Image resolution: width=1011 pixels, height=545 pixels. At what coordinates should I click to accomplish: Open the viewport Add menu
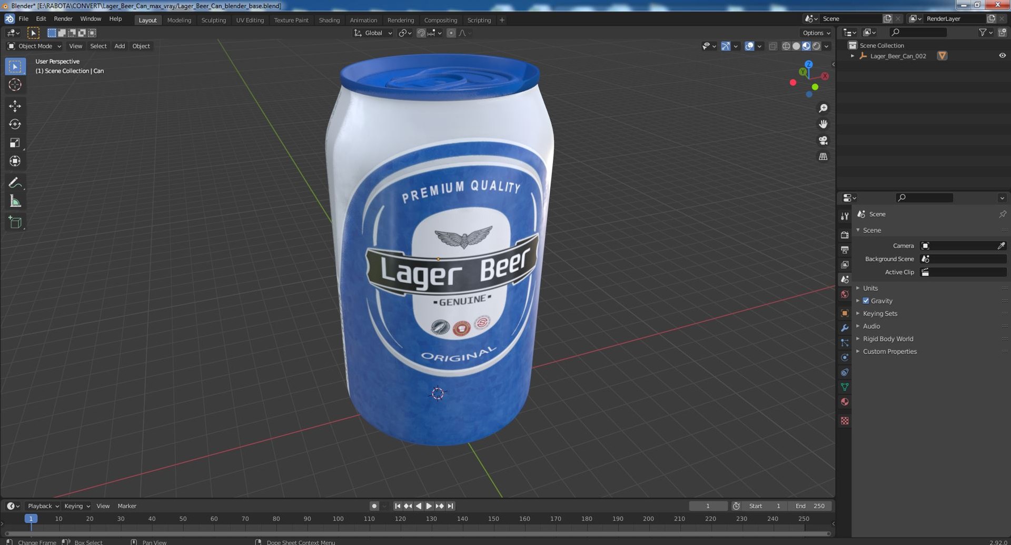(120, 46)
